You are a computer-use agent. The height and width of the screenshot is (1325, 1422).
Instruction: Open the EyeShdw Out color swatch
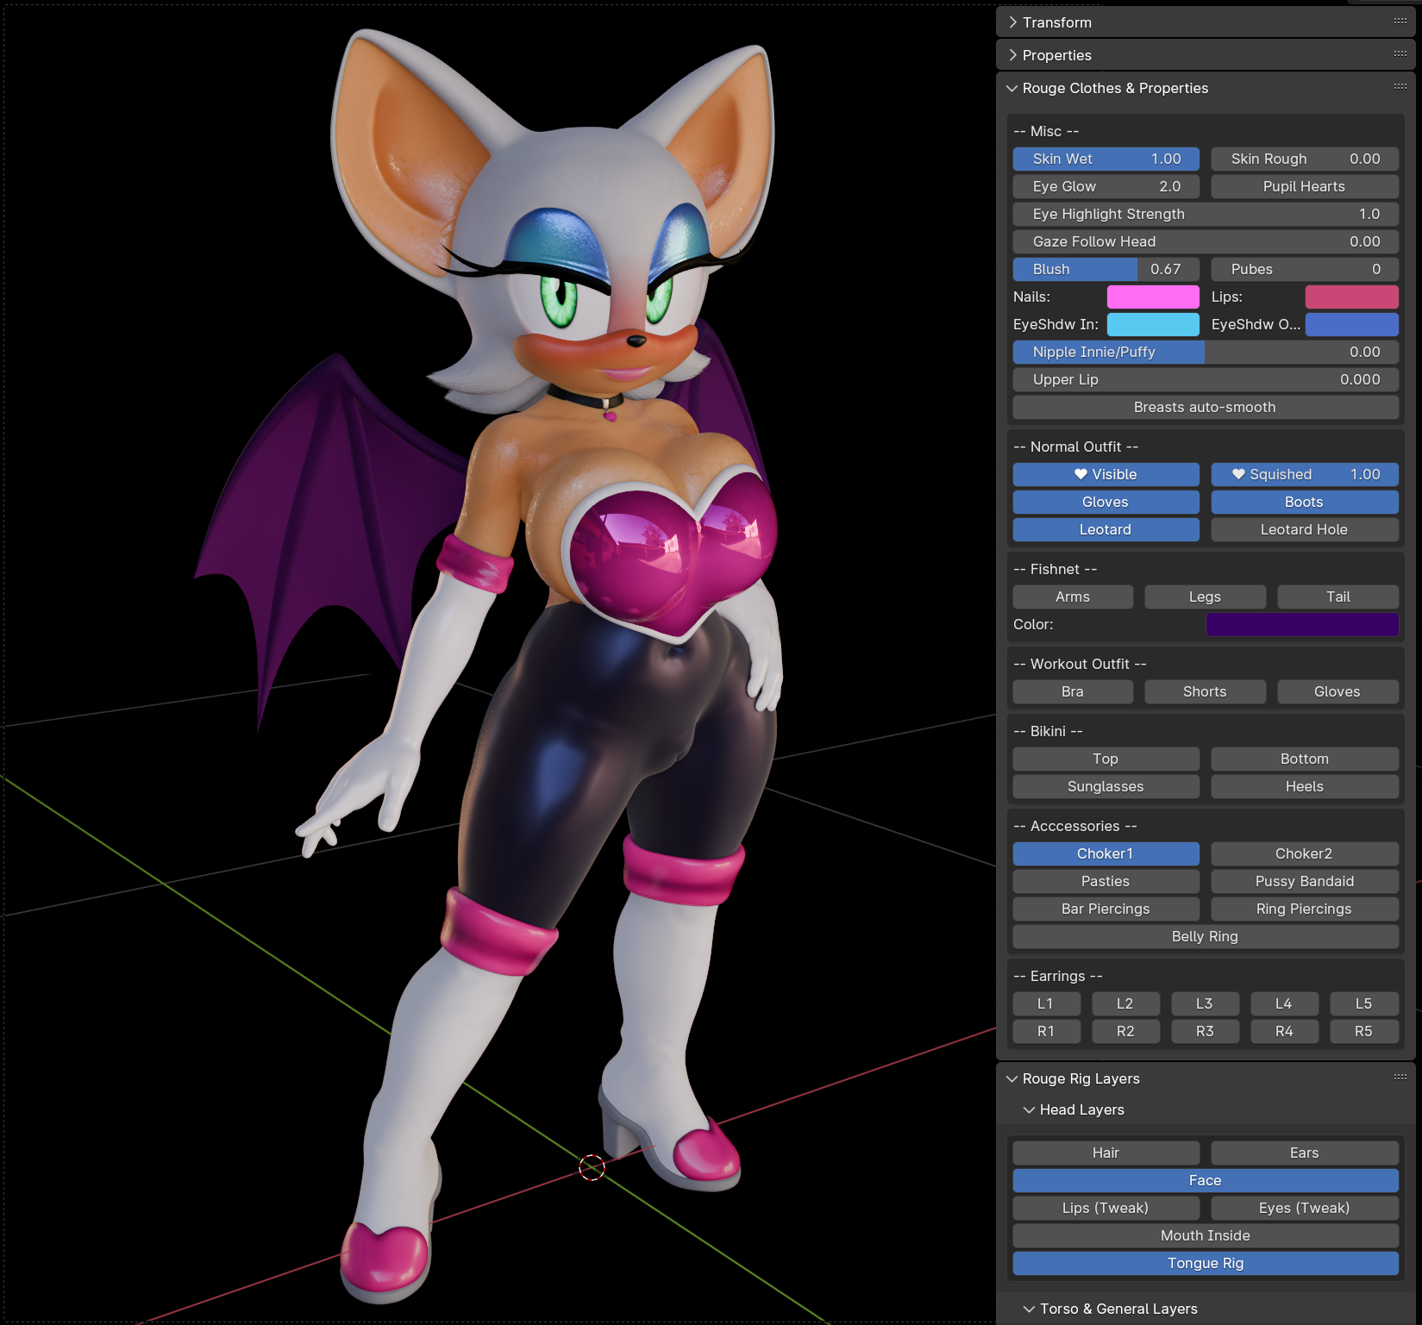point(1351,324)
